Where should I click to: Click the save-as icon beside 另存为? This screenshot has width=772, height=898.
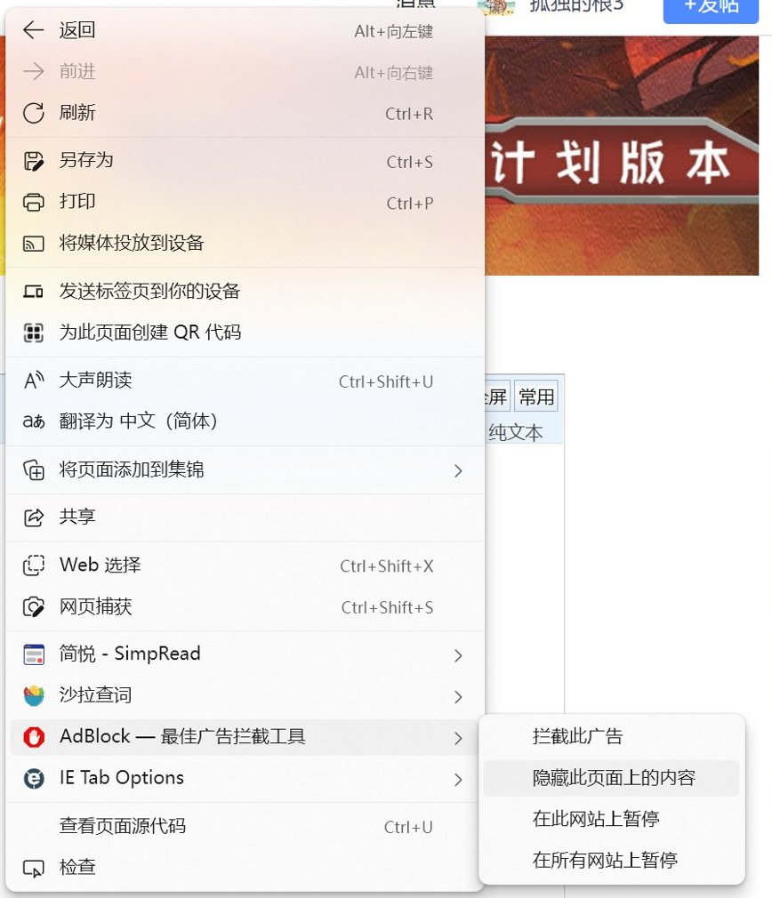coord(33,161)
